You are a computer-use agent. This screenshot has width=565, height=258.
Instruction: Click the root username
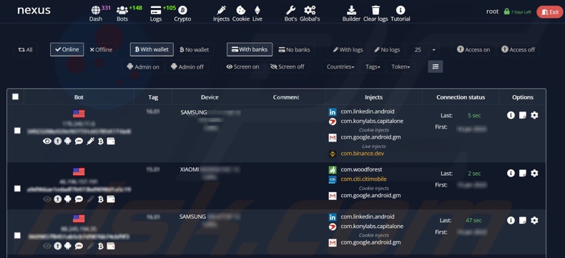pyautogui.click(x=492, y=11)
